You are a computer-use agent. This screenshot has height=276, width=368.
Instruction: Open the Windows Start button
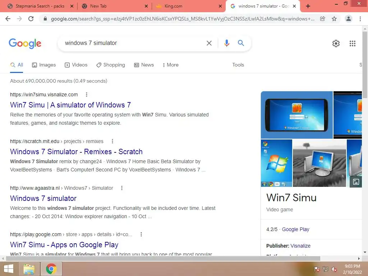coord(9,269)
